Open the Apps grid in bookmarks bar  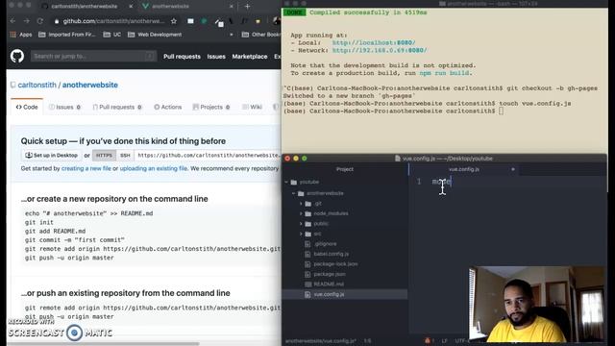(x=20, y=35)
